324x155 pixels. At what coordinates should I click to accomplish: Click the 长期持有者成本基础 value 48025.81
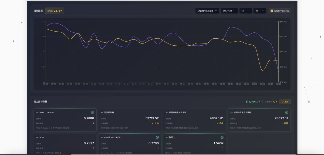tap(217, 118)
